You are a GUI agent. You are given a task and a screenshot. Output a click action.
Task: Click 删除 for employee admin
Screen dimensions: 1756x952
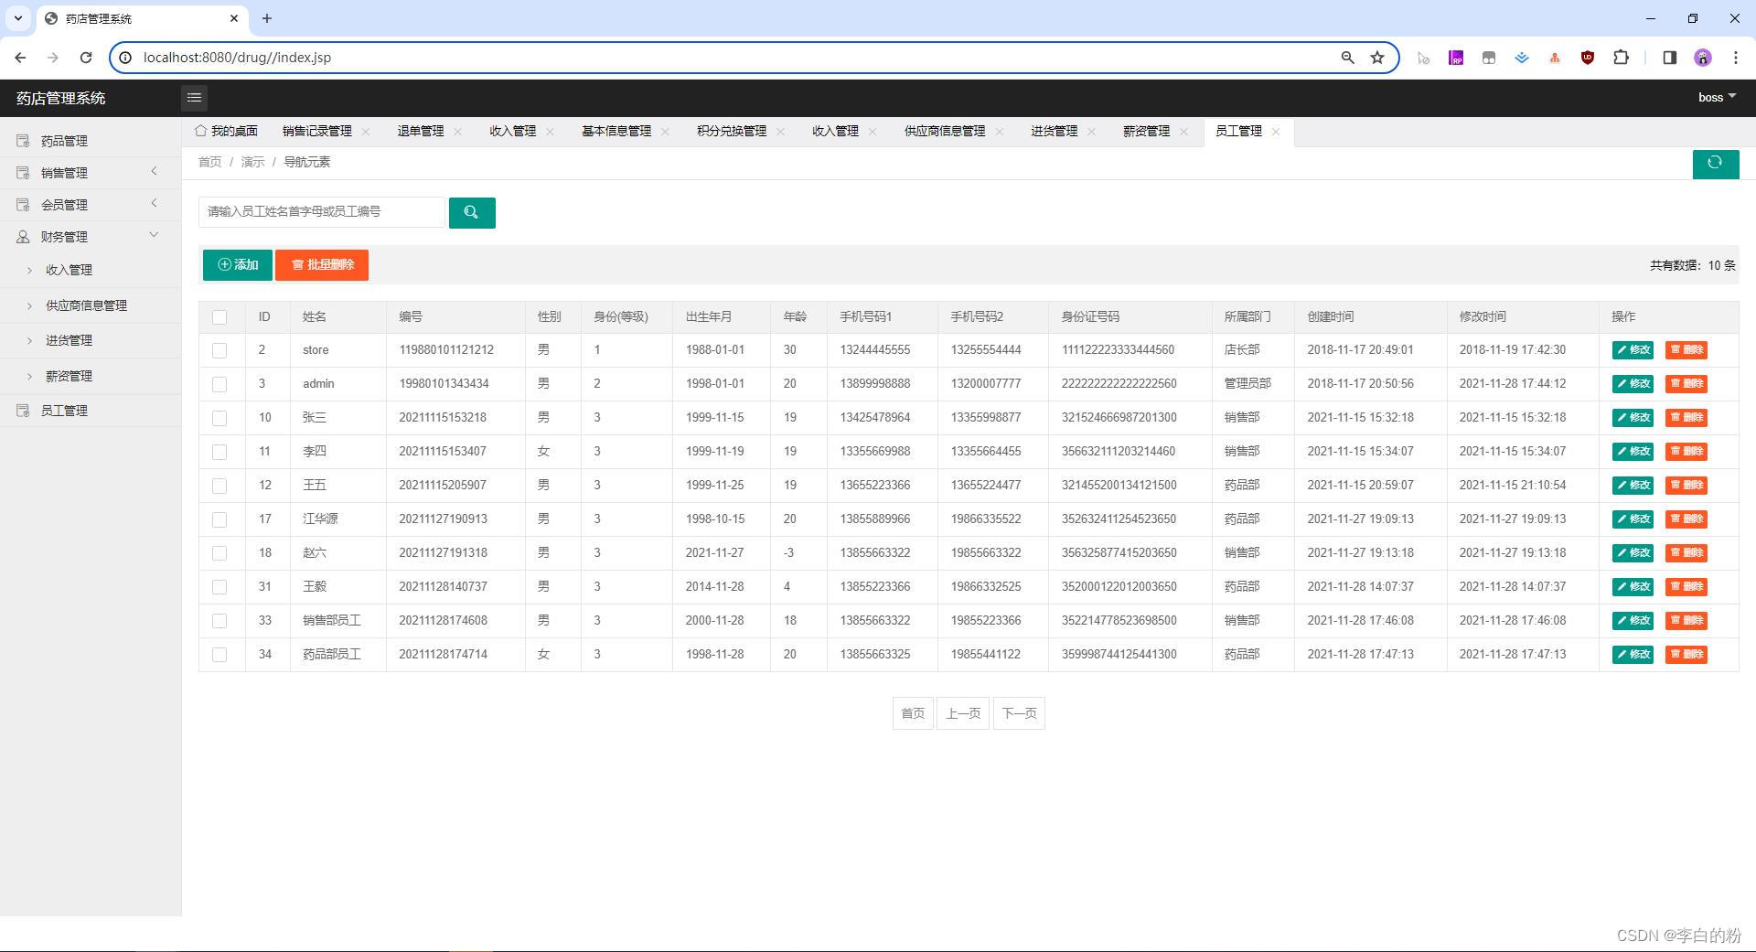tap(1686, 384)
